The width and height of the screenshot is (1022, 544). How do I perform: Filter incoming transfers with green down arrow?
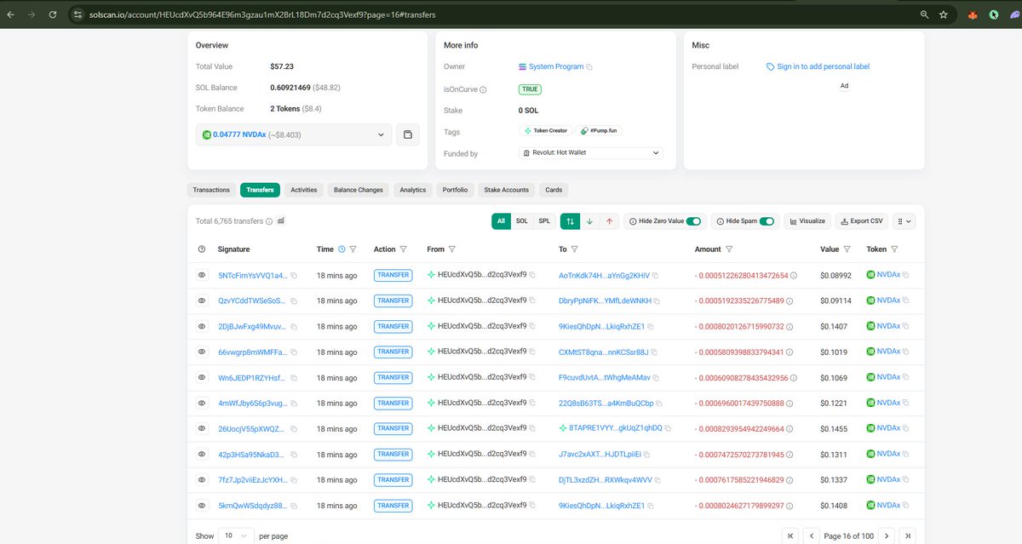589,221
